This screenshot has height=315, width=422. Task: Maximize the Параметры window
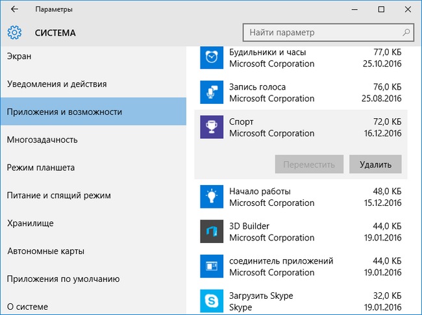(x=381, y=10)
